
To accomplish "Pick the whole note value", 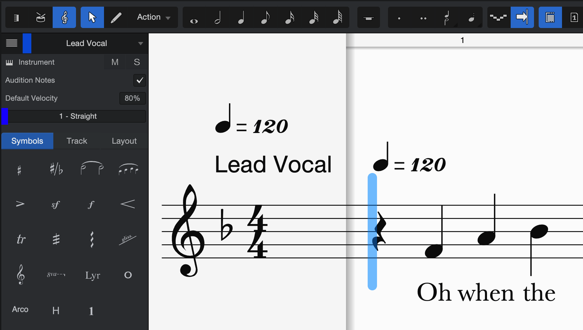I will click(194, 18).
